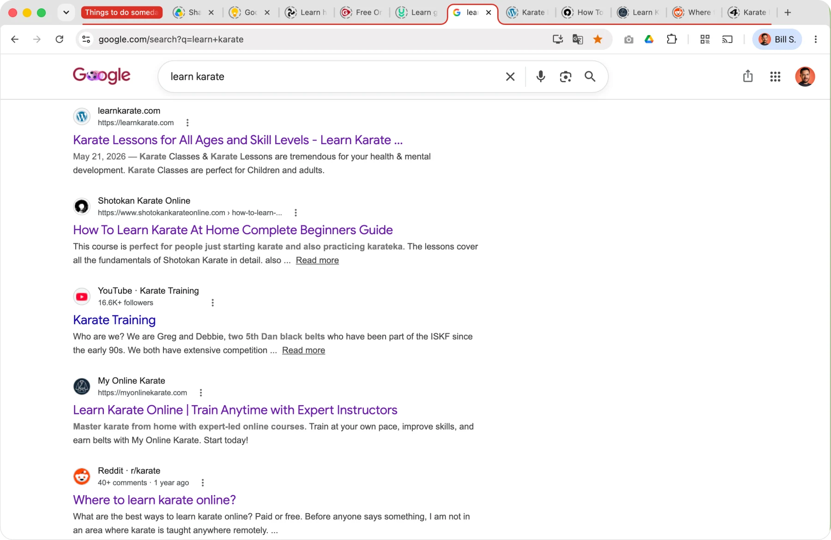Image resolution: width=831 pixels, height=540 pixels.
Task: Clear the search query with the X
Action: click(x=510, y=77)
